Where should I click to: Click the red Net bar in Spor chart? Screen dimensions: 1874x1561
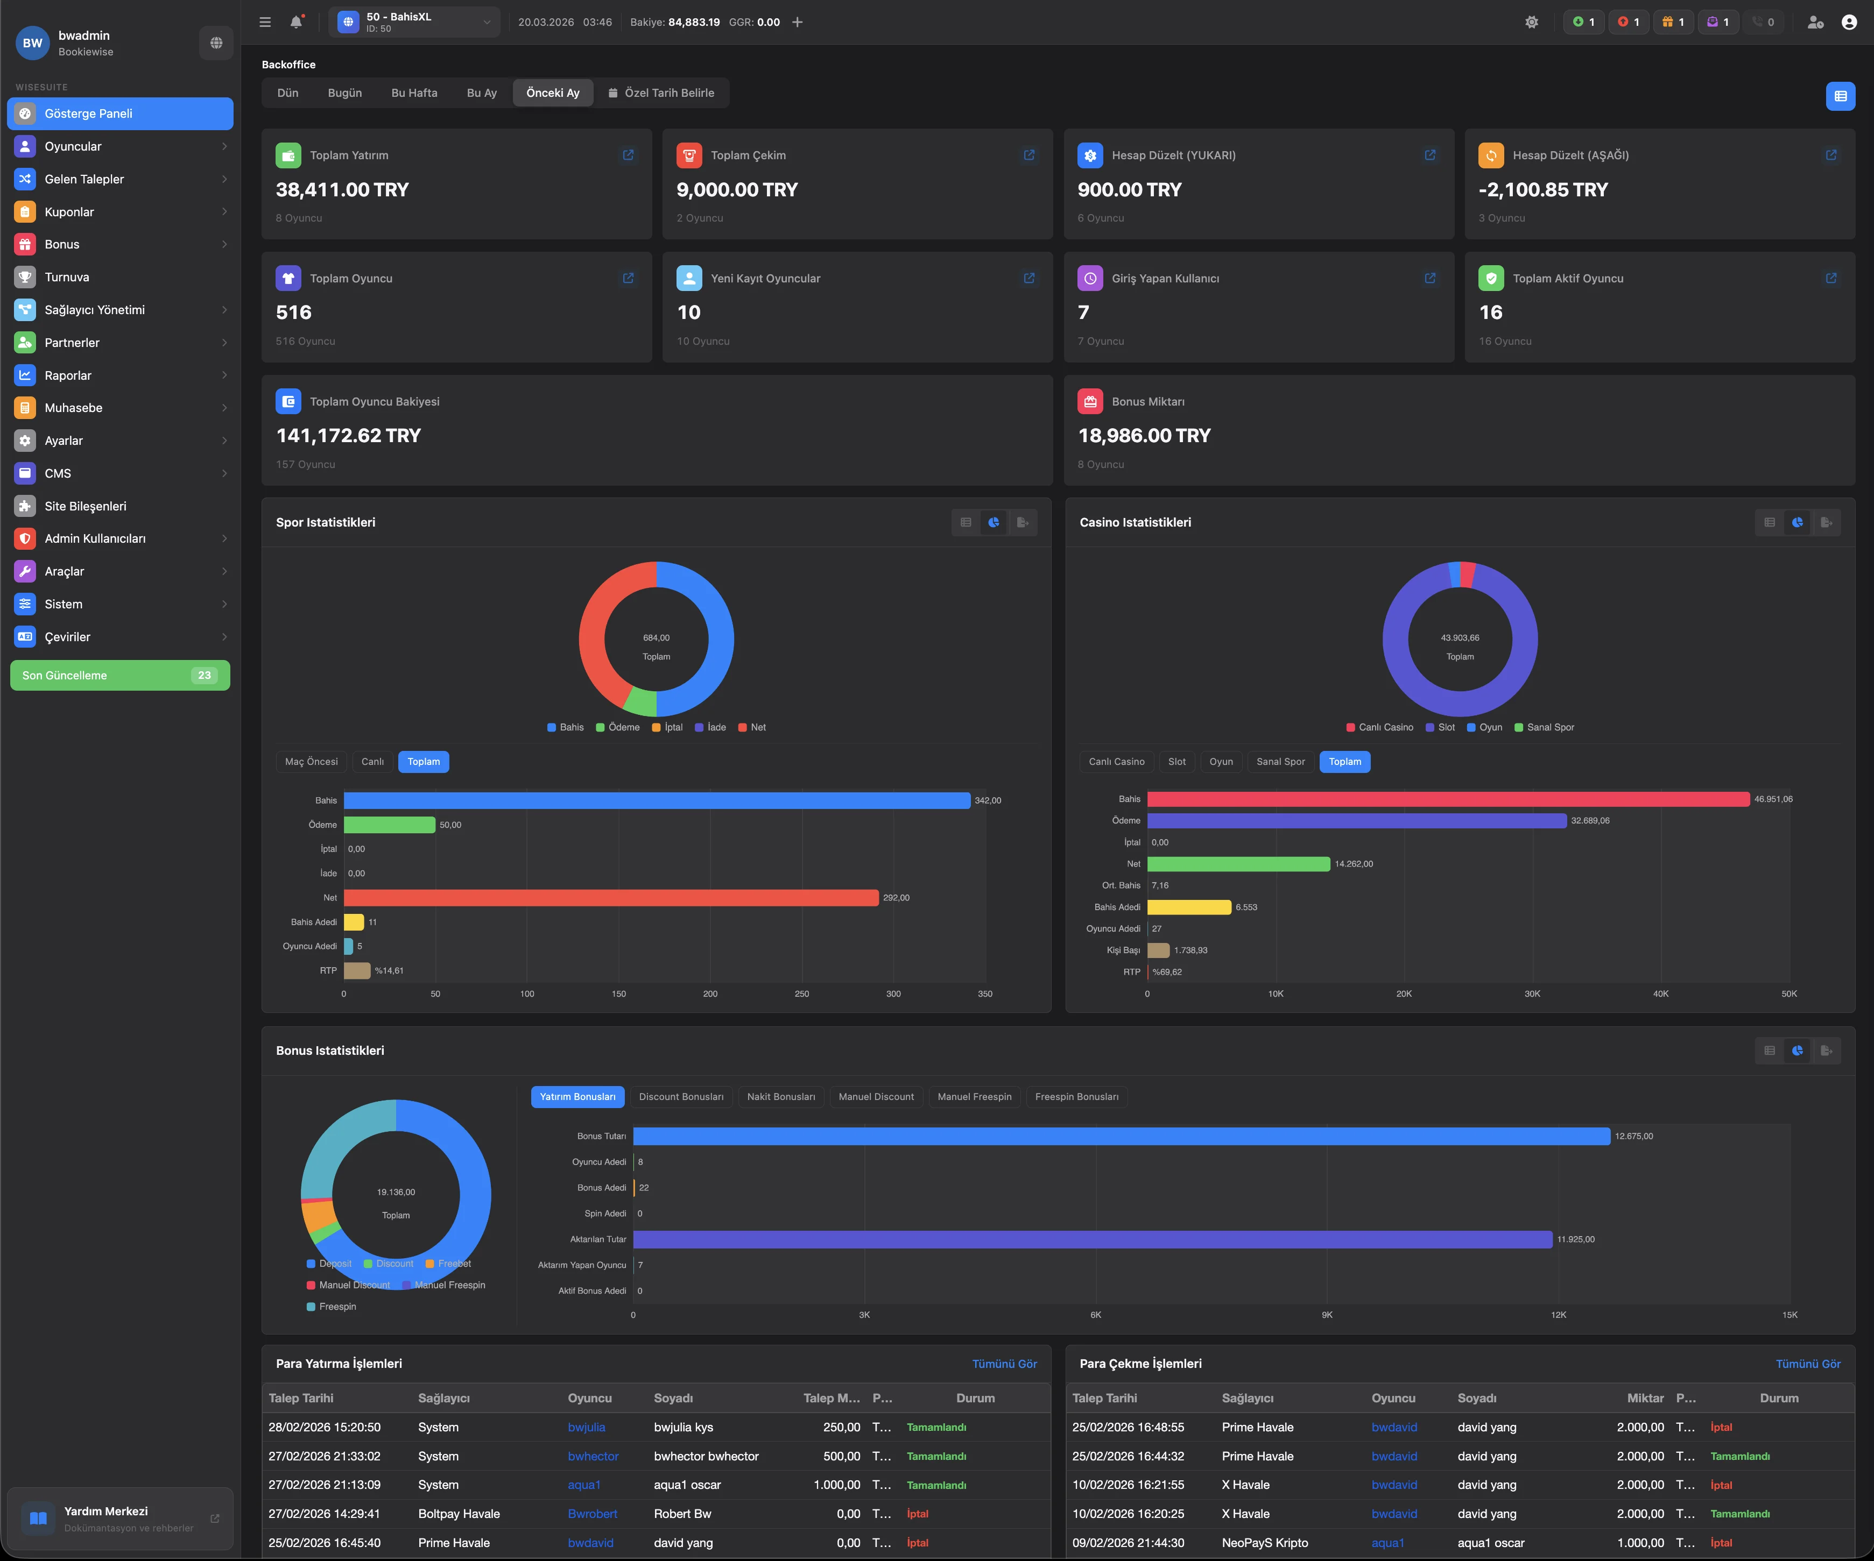tap(610, 897)
